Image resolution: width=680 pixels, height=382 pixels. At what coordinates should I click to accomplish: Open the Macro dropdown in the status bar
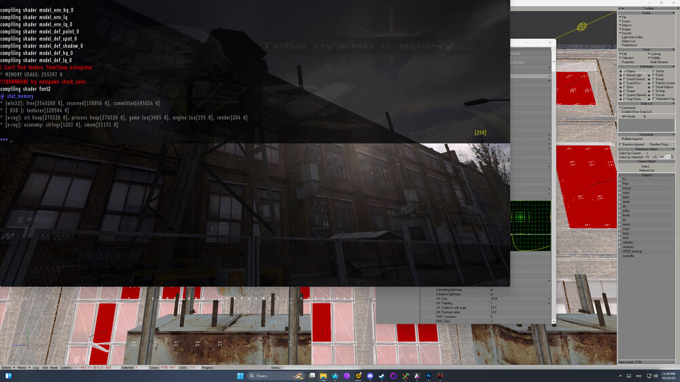[23, 367]
